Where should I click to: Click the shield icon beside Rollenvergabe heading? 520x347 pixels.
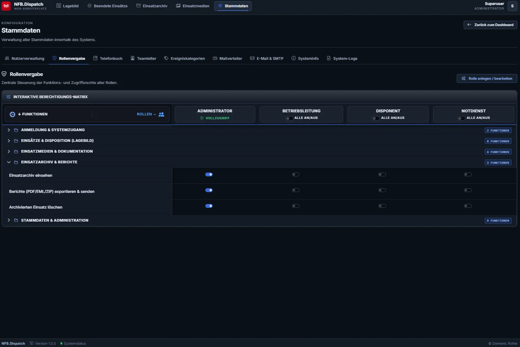(x=4, y=74)
